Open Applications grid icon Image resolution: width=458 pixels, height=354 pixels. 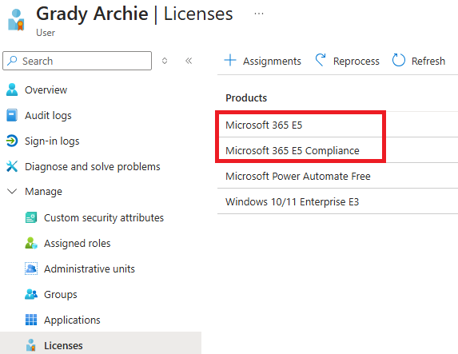31,320
